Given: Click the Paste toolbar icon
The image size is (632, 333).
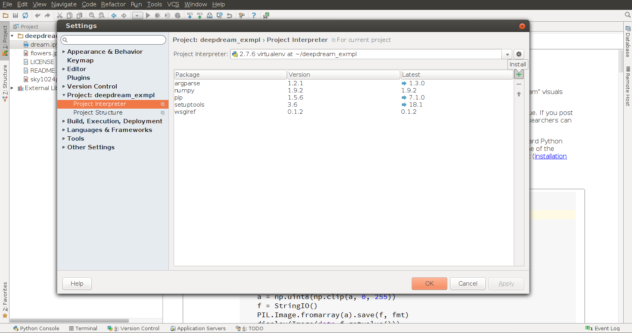Looking at the screenshot, I should pyautogui.click(x=79, y=15).
